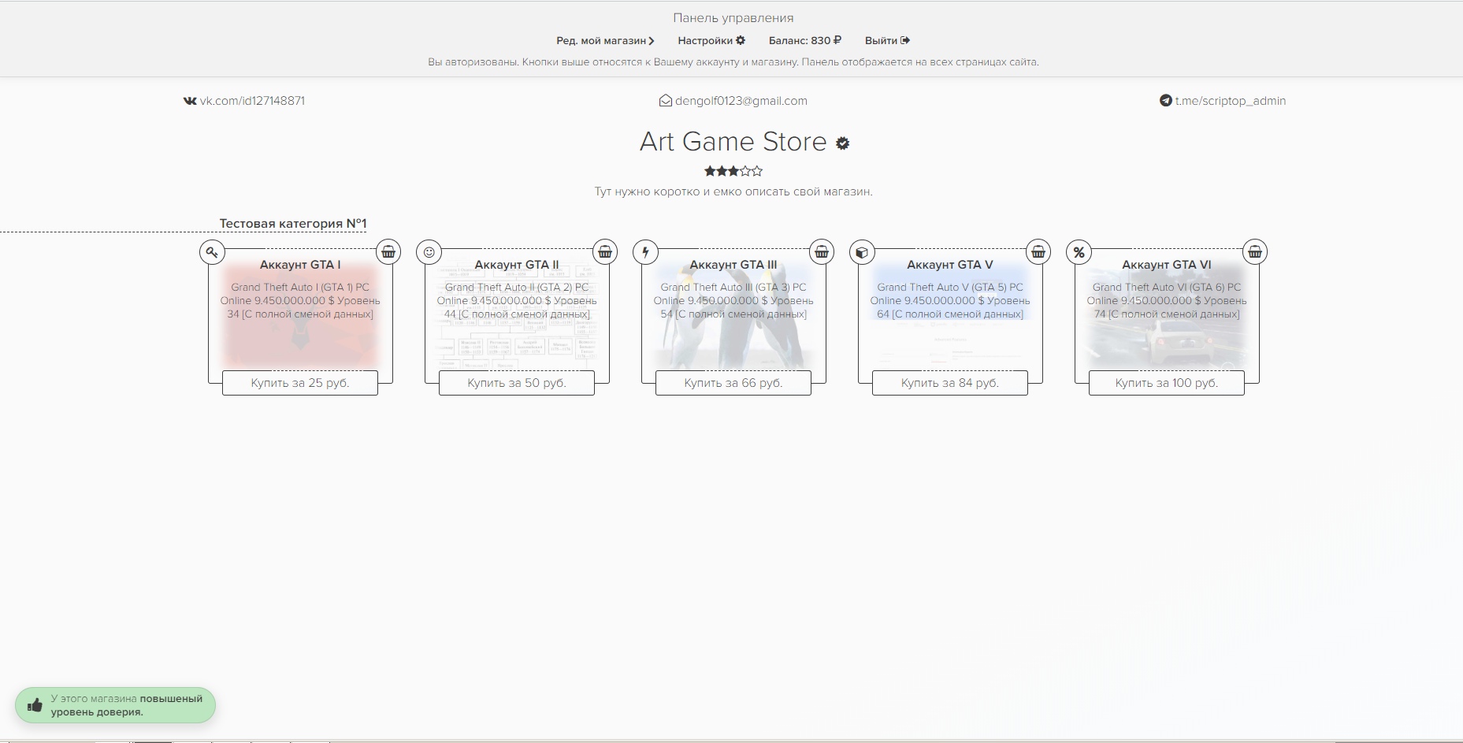Open Настройки in control panel
Viewport: 1463px width, 743px height.
click(x=711, y=40)
